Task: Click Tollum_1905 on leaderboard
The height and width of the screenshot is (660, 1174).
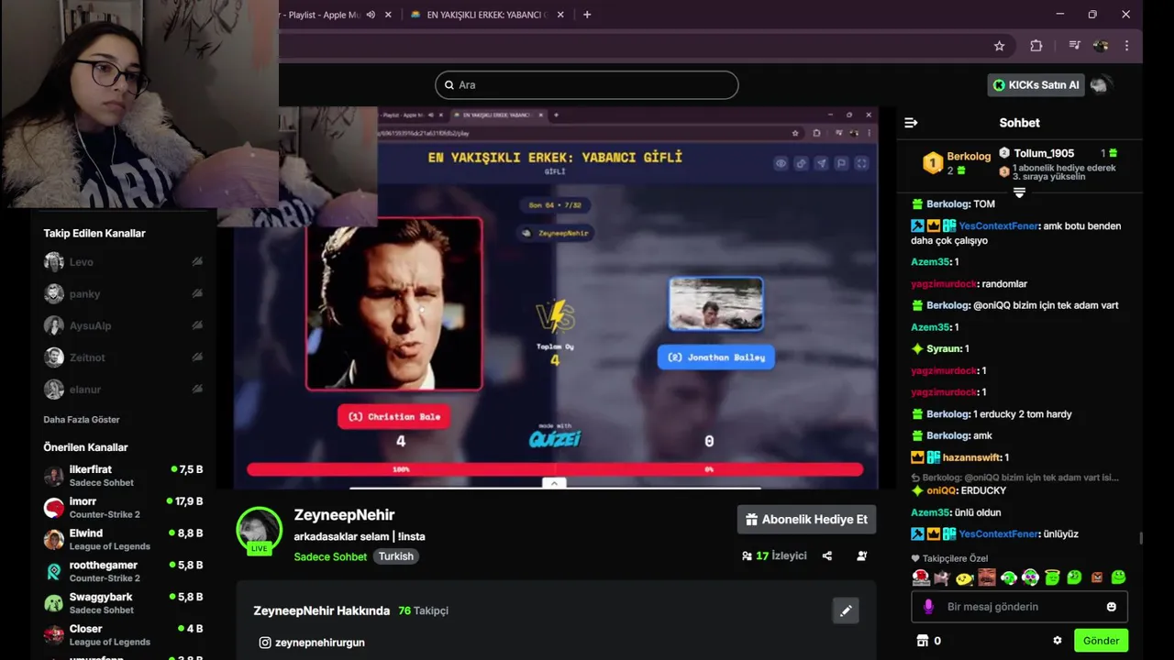Action: [x=1043, y=153]
